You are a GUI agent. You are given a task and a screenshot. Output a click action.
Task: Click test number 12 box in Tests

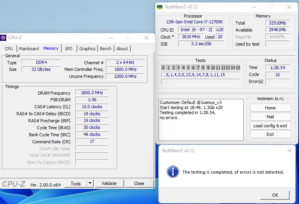pos(223,68)
